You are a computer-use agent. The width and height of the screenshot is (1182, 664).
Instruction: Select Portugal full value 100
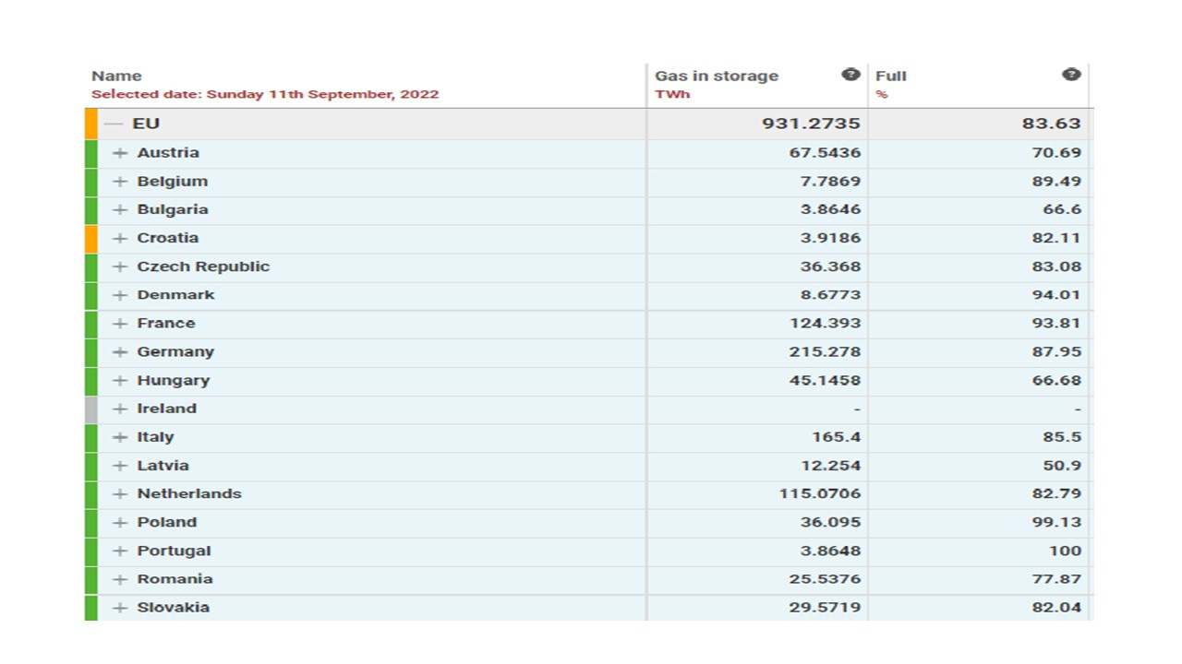(x=1065, y=551)
